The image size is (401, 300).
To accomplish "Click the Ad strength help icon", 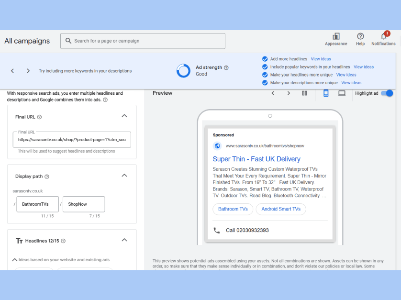I will click(226, 67).
